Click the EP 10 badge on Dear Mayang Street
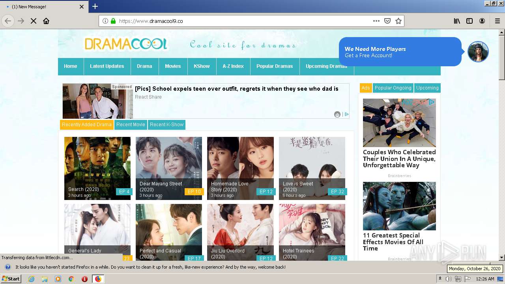 (x=194, y=192)
